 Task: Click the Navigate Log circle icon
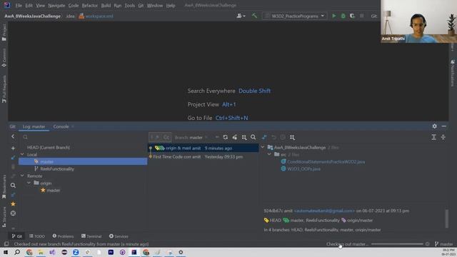point(13,213)
